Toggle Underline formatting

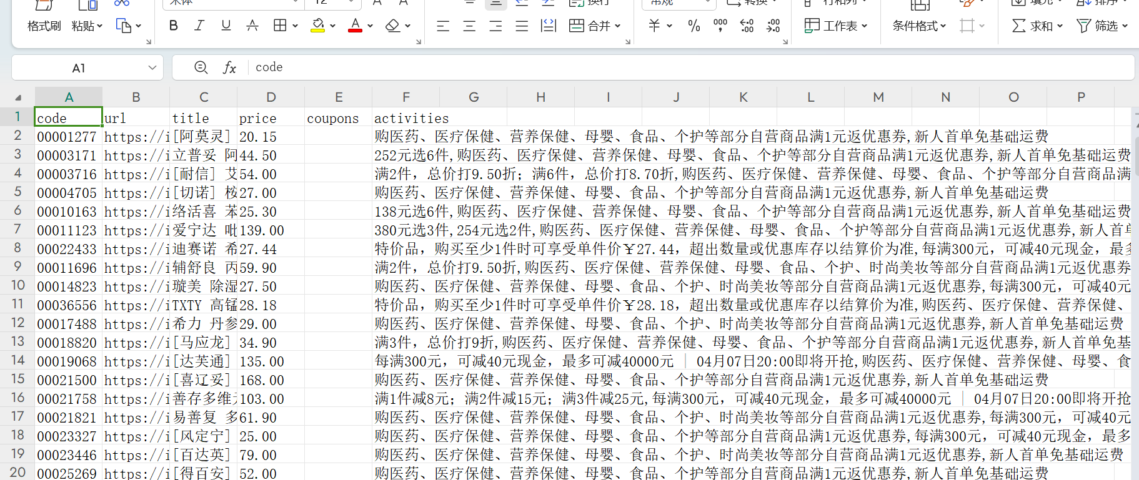click(x=226, y=26)
